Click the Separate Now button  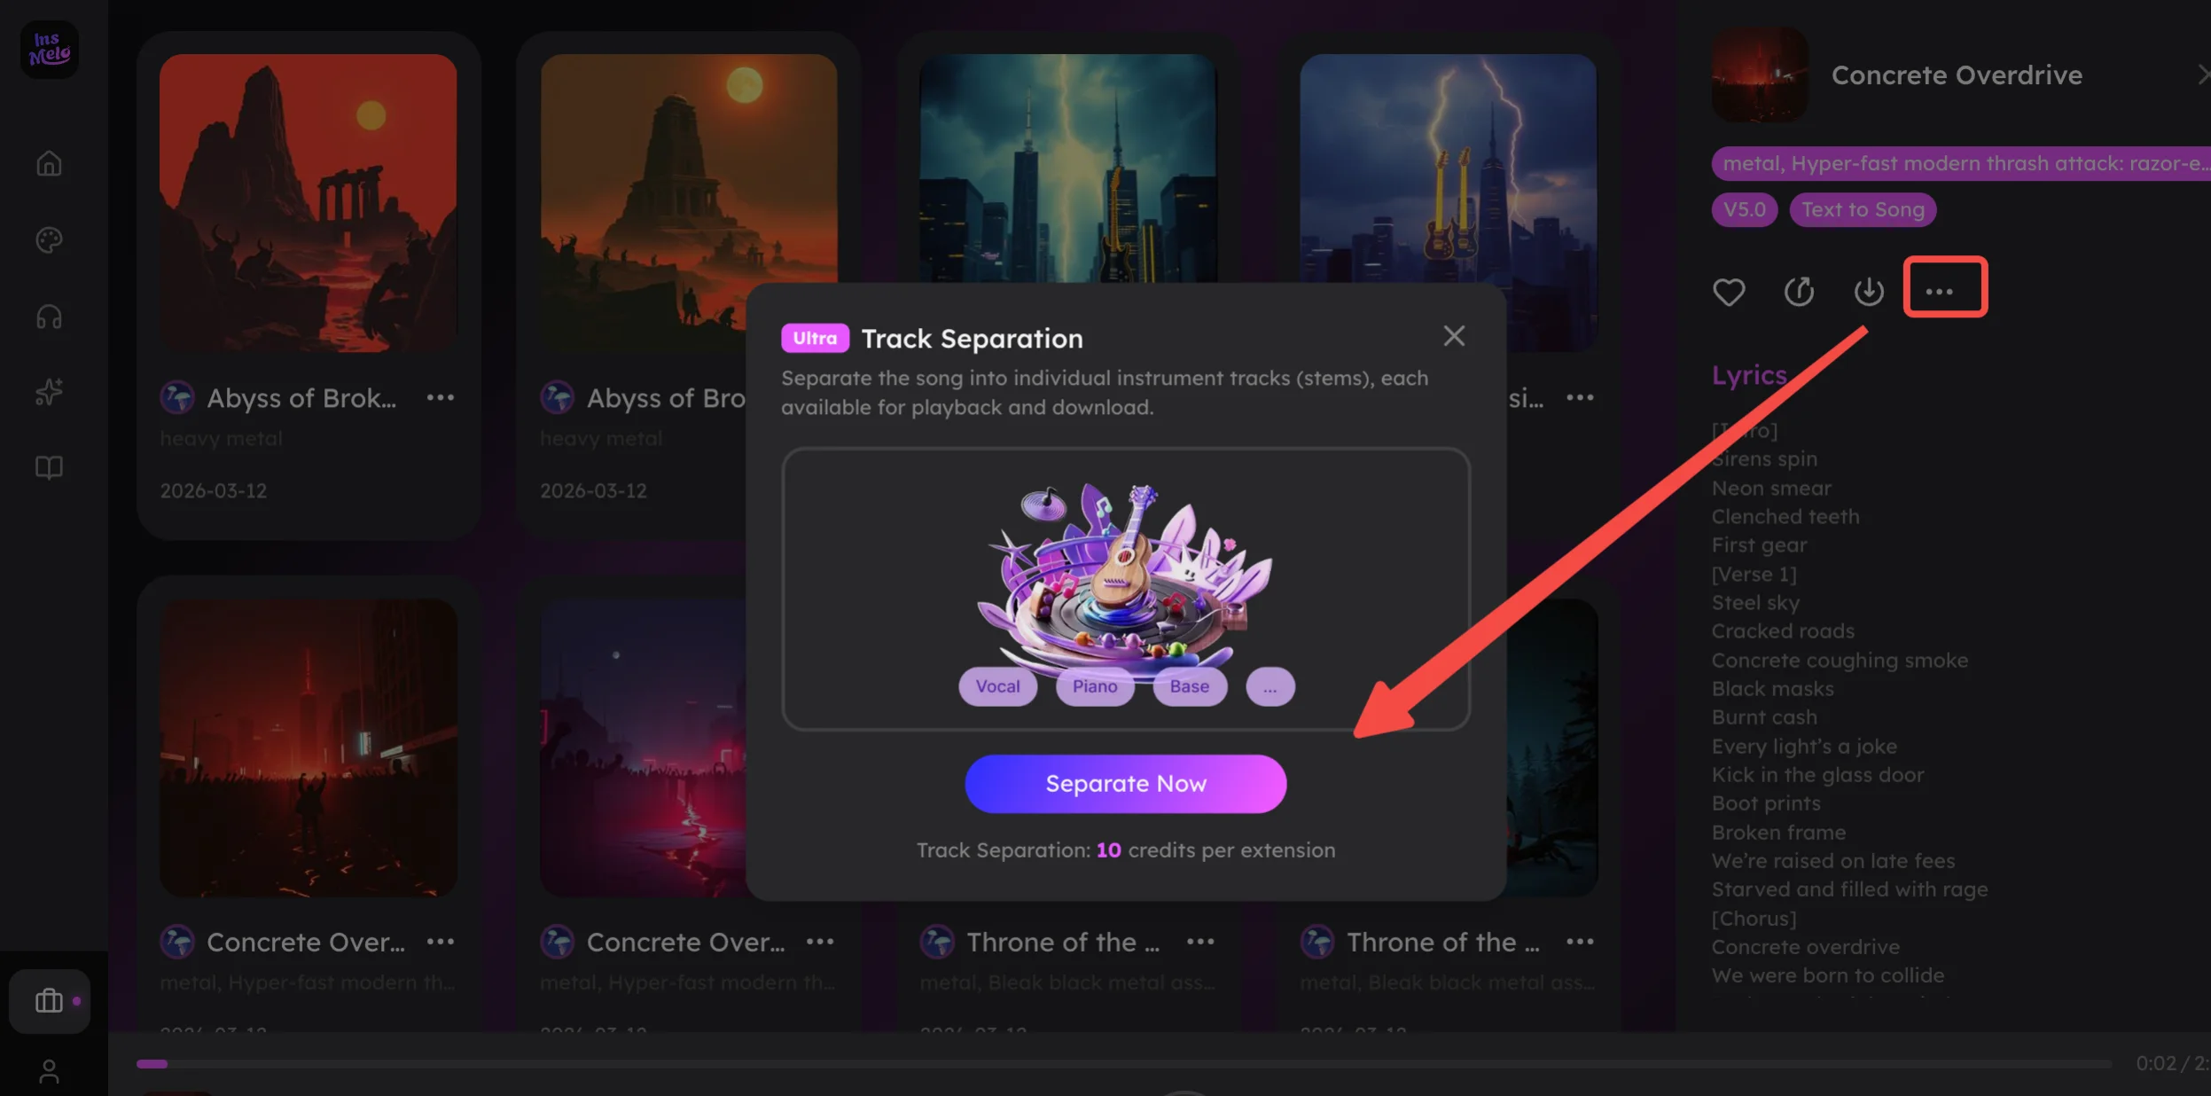pyautogui.click(x=1125, y=784)
